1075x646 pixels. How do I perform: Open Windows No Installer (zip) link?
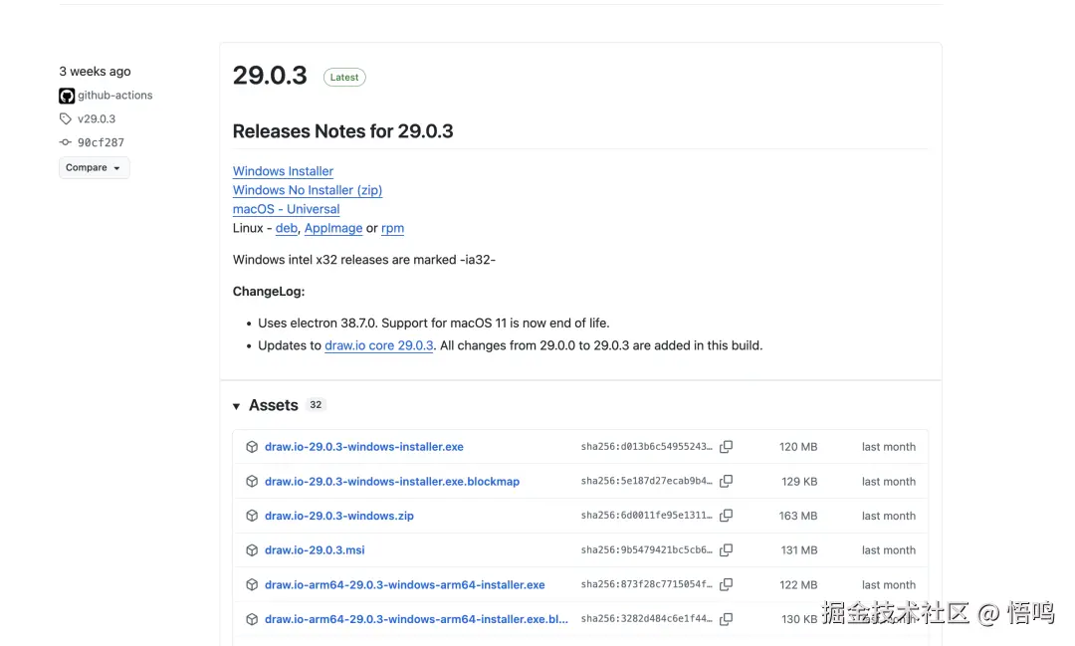(x=308, y=190)
